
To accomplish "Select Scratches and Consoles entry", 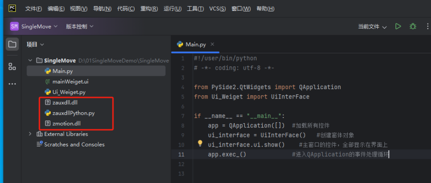I will (74, 145).
